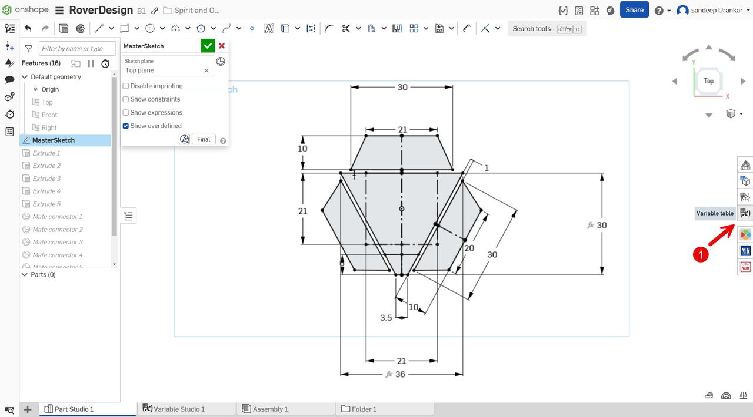
Task: Select the Polygon sketch tool
Action: (x=202, y=28)
